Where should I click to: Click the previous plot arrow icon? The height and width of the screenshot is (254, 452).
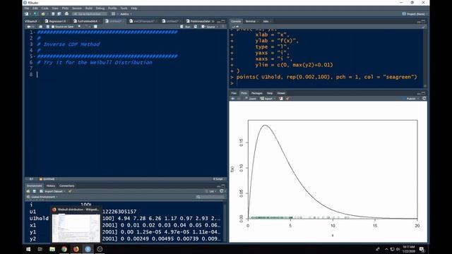tap(232, 99)
